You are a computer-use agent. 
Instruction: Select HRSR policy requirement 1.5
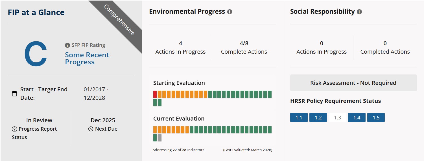(x=376, y=117)
